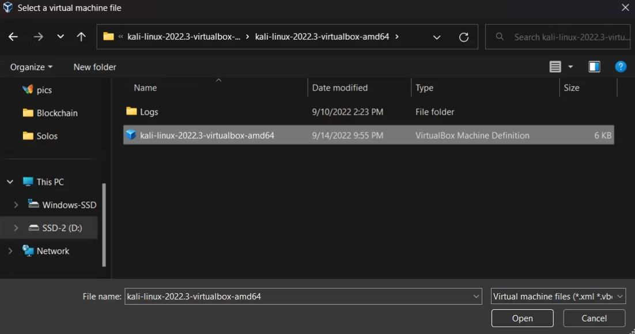Click the date 9/14/2022 9:55 PM
The image size is (635, 334).
tap(347, 135)
